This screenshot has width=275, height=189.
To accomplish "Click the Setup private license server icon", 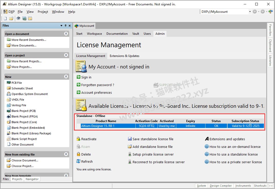I will tap(130, 154).
